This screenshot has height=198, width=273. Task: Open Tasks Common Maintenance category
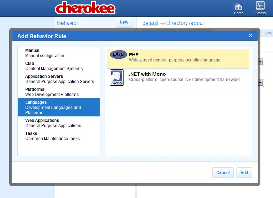[x=59, y=136]
